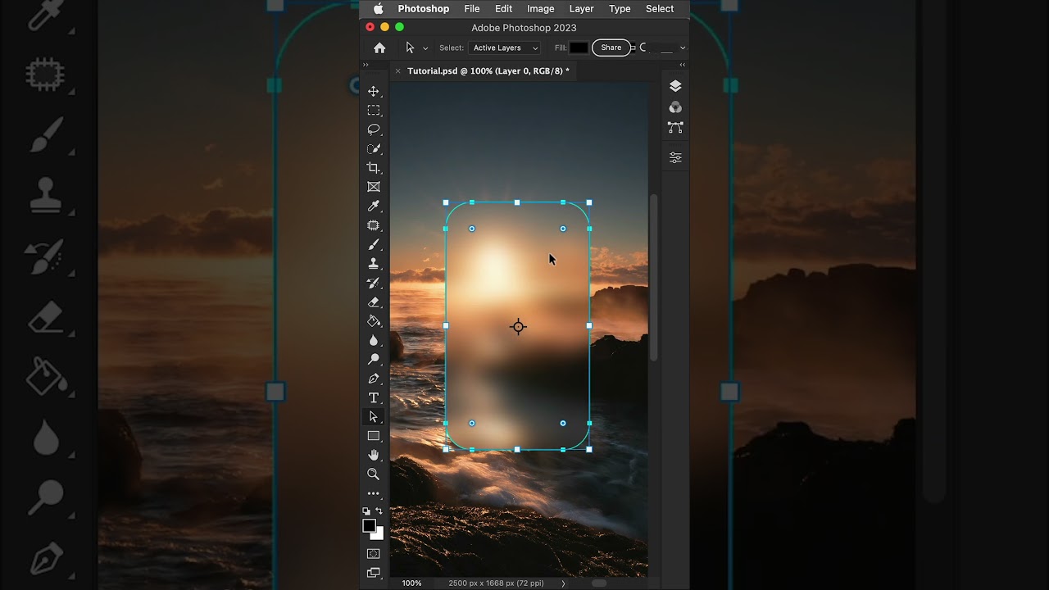The image size is (1049, 590).
Task: Go to Home screen button
Action: point(379,48)
